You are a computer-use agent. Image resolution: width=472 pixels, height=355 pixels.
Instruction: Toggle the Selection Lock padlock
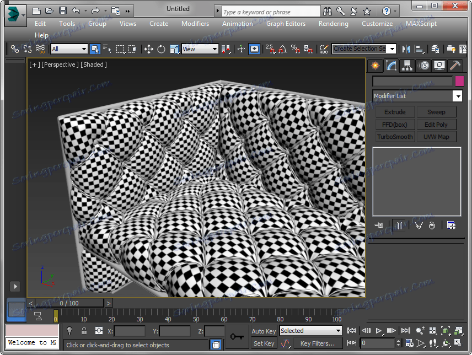pyautogui.click(x=84, y=331)
